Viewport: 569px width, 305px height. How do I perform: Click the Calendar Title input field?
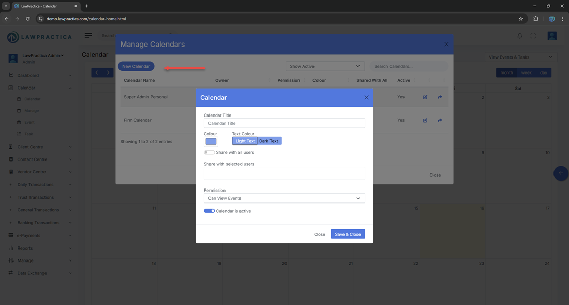[284, 123]
